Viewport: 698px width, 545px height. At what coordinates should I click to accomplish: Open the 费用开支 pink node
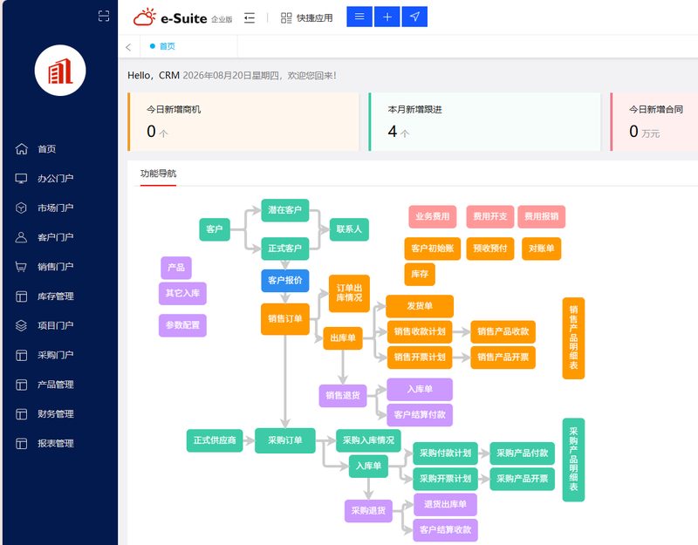[490, 216]
